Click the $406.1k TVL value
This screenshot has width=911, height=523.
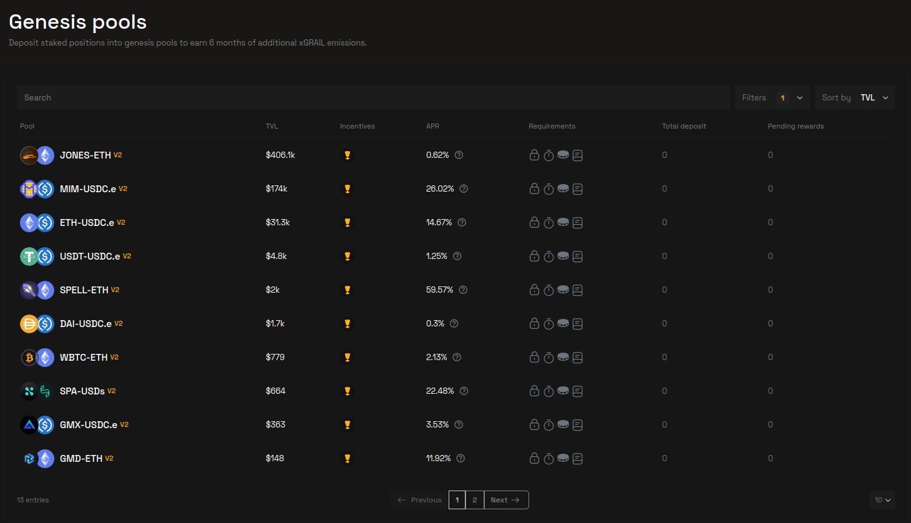281,155
